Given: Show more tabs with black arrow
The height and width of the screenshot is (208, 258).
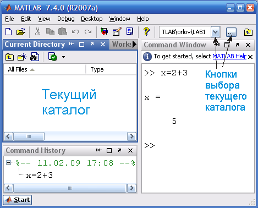Looking at the screenshot, I should tap(134, 44).
